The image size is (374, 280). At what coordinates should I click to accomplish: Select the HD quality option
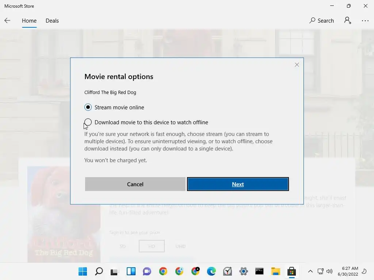[152, 246]
